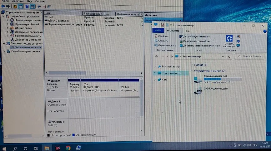Viewport: 271px width, 151px height.
Task: Select Быстрый доступ in Explorer navigation pane
Action: (x=171, y=66)
